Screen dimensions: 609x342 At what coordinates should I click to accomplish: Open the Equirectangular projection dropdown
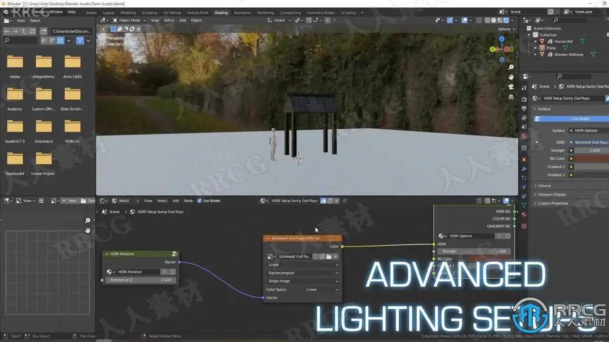click(x=303, y=273)
